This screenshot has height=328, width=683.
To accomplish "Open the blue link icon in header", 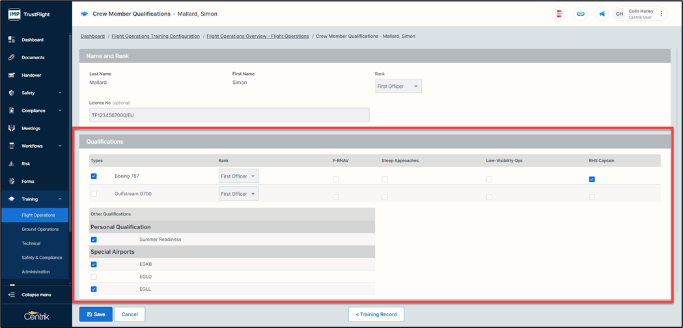I will coord(580,14).
